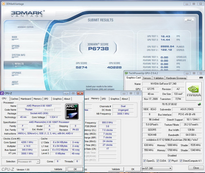Click the CPU-Z title bar icon
The image size is (205, 173).
[3, 93]
